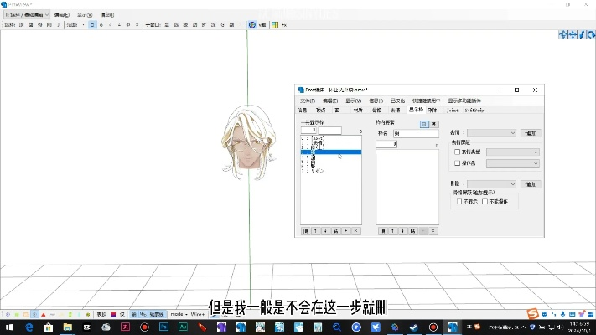The height and width of the screenshot is (335, 596).
Task: Click the globe icon in PmxView toolbar
Action: 252,25
